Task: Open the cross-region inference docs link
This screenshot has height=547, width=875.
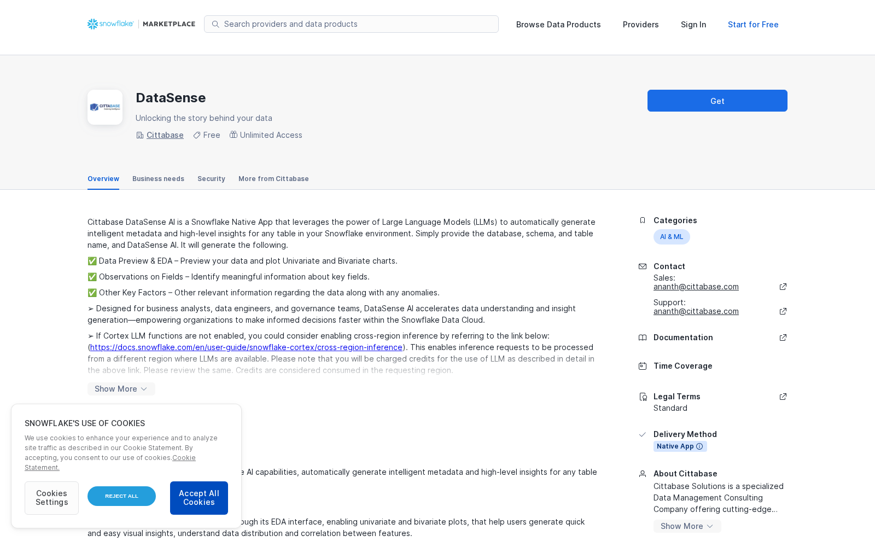Action: (x=247, y=347)
